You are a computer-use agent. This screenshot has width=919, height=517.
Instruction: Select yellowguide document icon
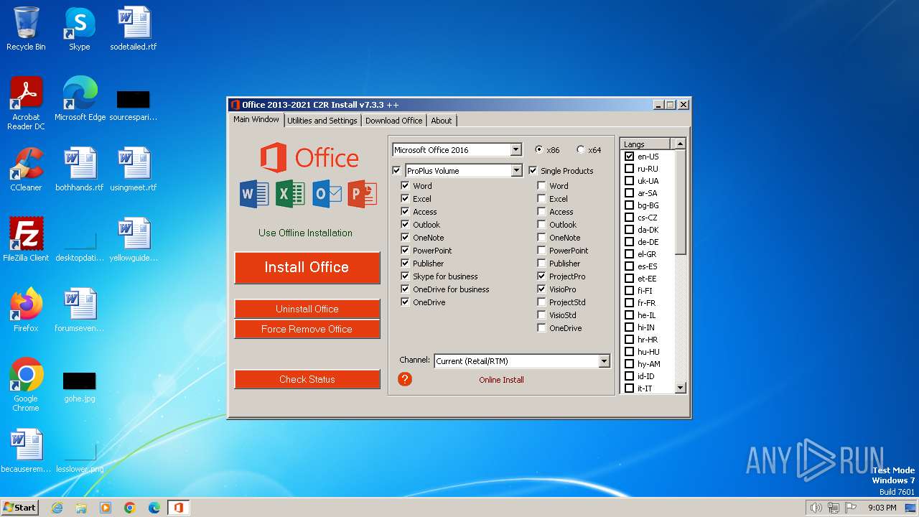134,240
